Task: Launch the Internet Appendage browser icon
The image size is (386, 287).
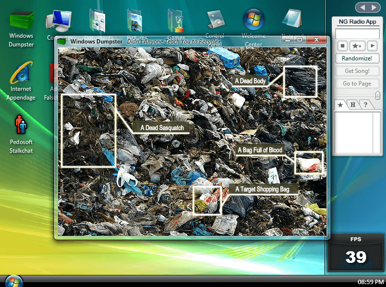Action: 21,81
